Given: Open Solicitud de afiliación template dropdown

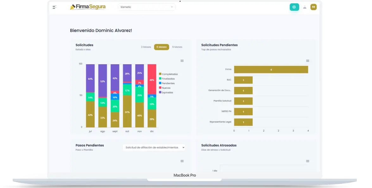Looking at the screenshot, I should tap(154, 147).
